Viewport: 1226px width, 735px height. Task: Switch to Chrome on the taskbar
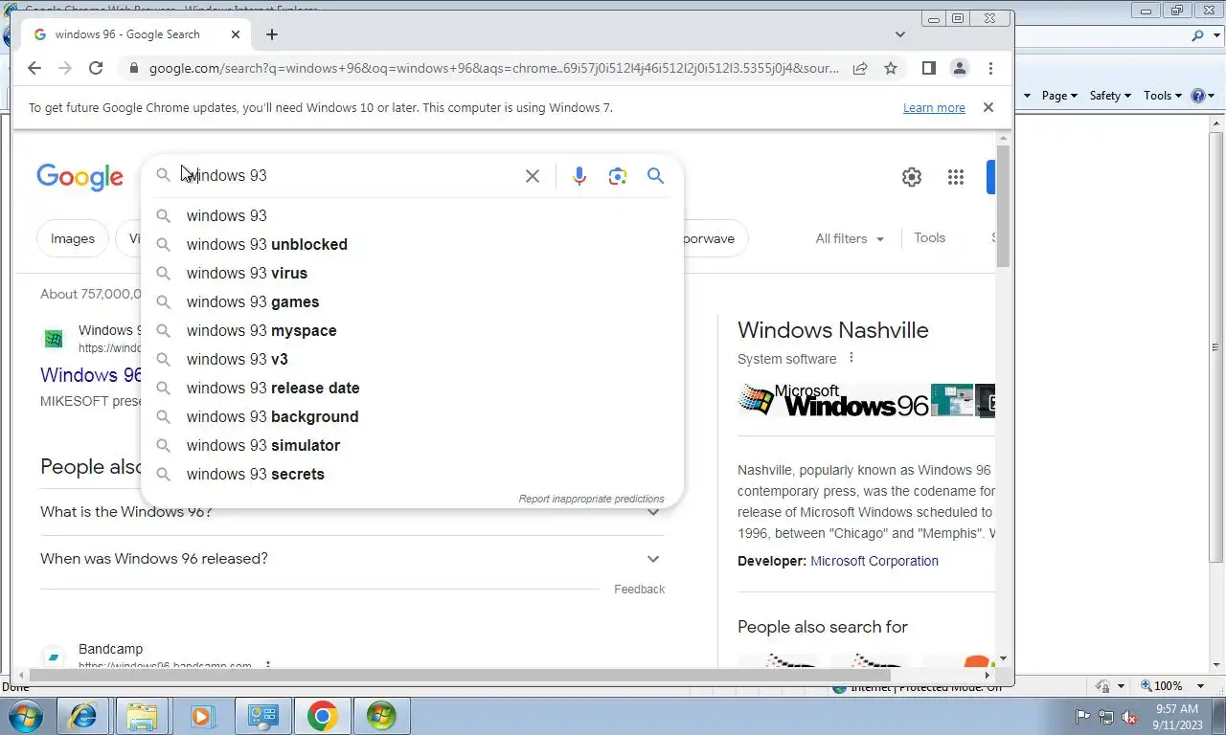(322, 716)
